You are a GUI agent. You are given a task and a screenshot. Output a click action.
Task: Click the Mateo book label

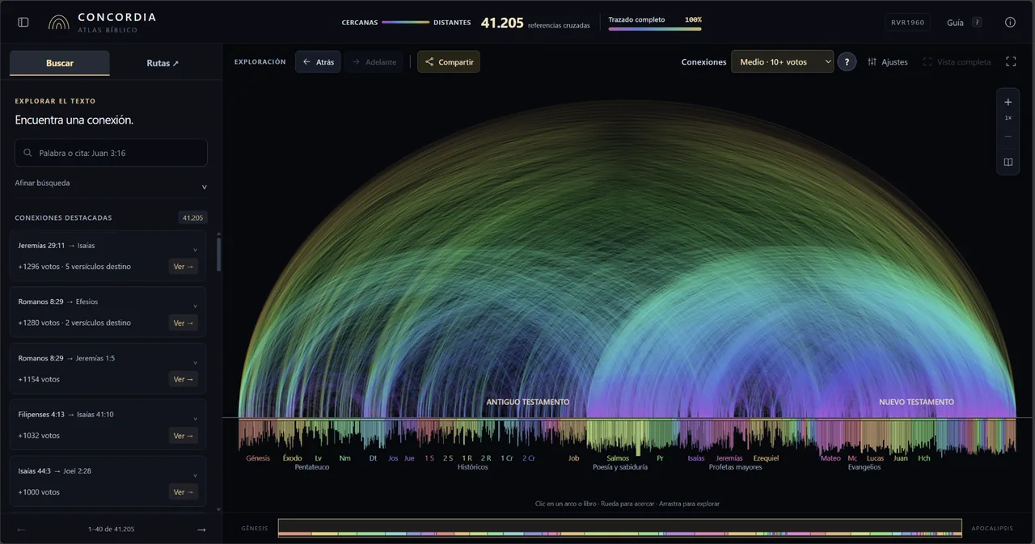[830, 458]
